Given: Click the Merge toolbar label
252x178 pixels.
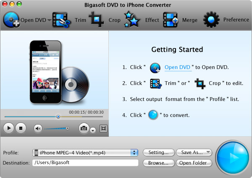Looking at the screenshot, I should [x=190, y=20].
